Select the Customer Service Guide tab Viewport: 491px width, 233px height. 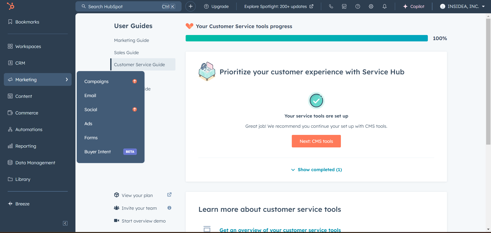[x=143, y=64]
